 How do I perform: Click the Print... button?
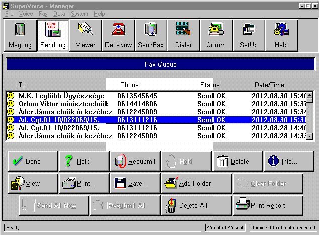click(84, 183)
